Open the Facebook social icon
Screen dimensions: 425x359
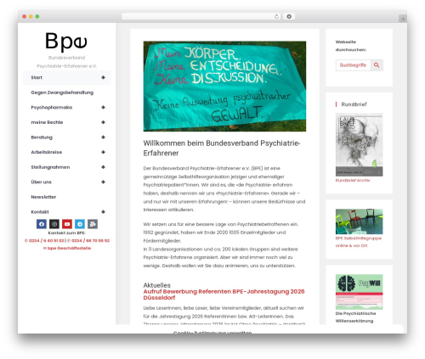coord(42,224)
